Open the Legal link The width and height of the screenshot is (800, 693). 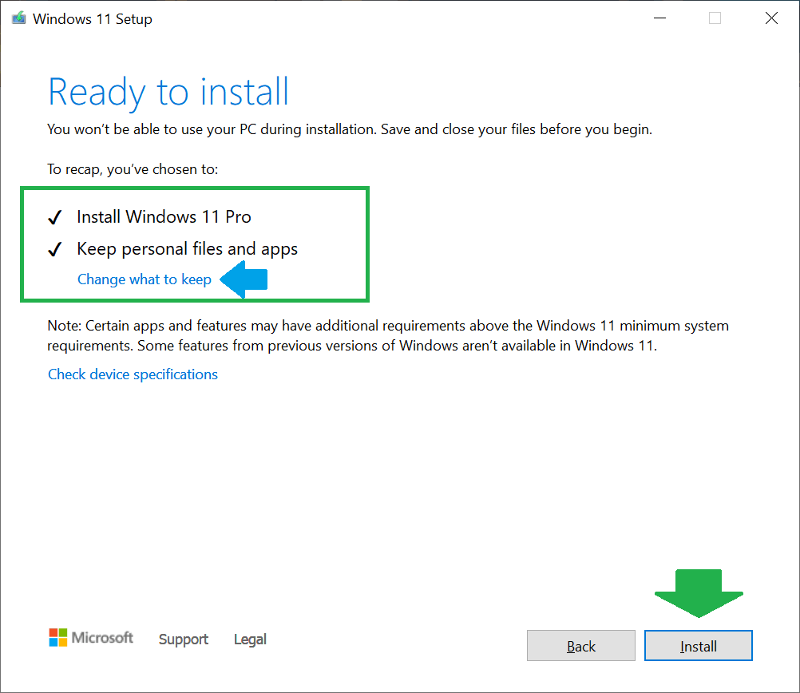pos(250,639)
